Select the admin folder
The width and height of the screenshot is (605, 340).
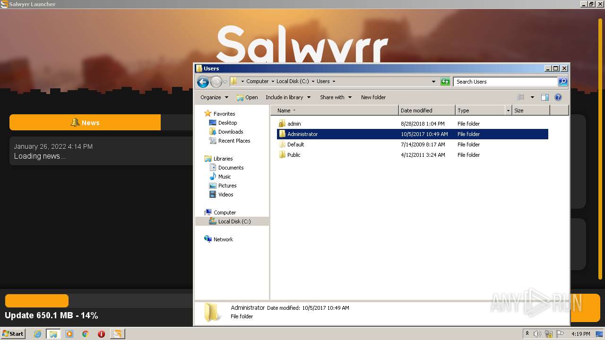[294, 124]
